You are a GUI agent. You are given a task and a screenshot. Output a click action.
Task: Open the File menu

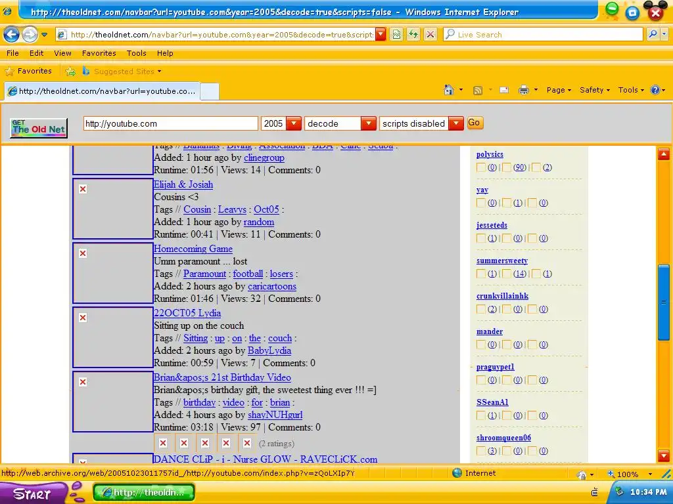click(12, 53)
